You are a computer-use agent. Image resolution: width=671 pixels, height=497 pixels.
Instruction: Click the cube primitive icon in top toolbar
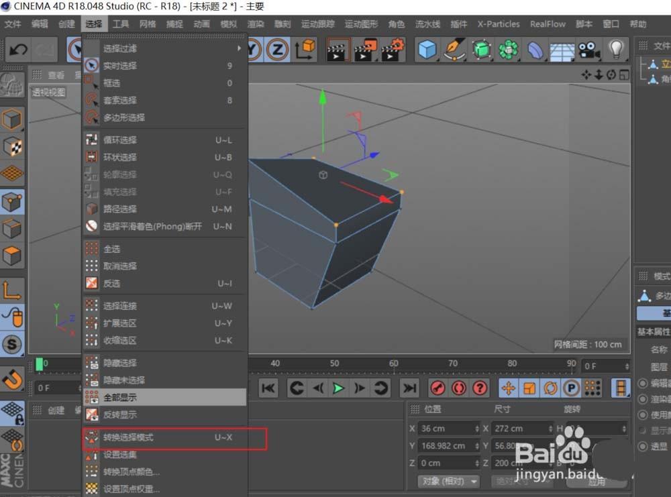[x=425, y=48]
